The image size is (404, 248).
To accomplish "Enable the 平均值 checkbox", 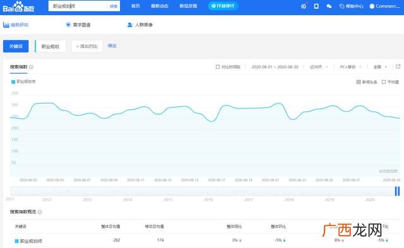I will click(384, 82).
